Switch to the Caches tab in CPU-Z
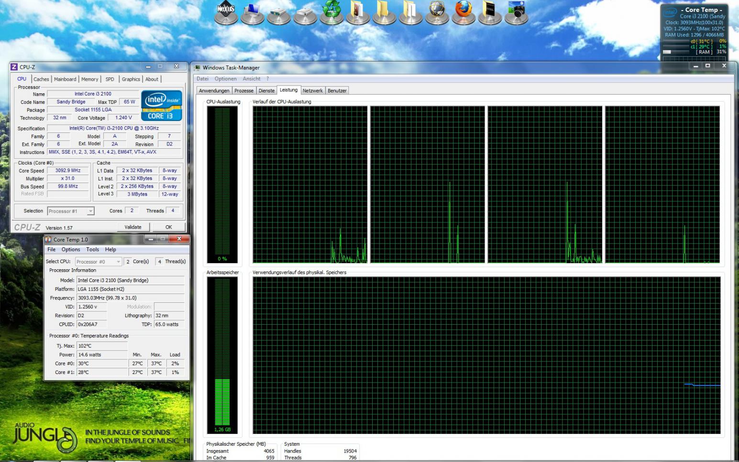 41,79
